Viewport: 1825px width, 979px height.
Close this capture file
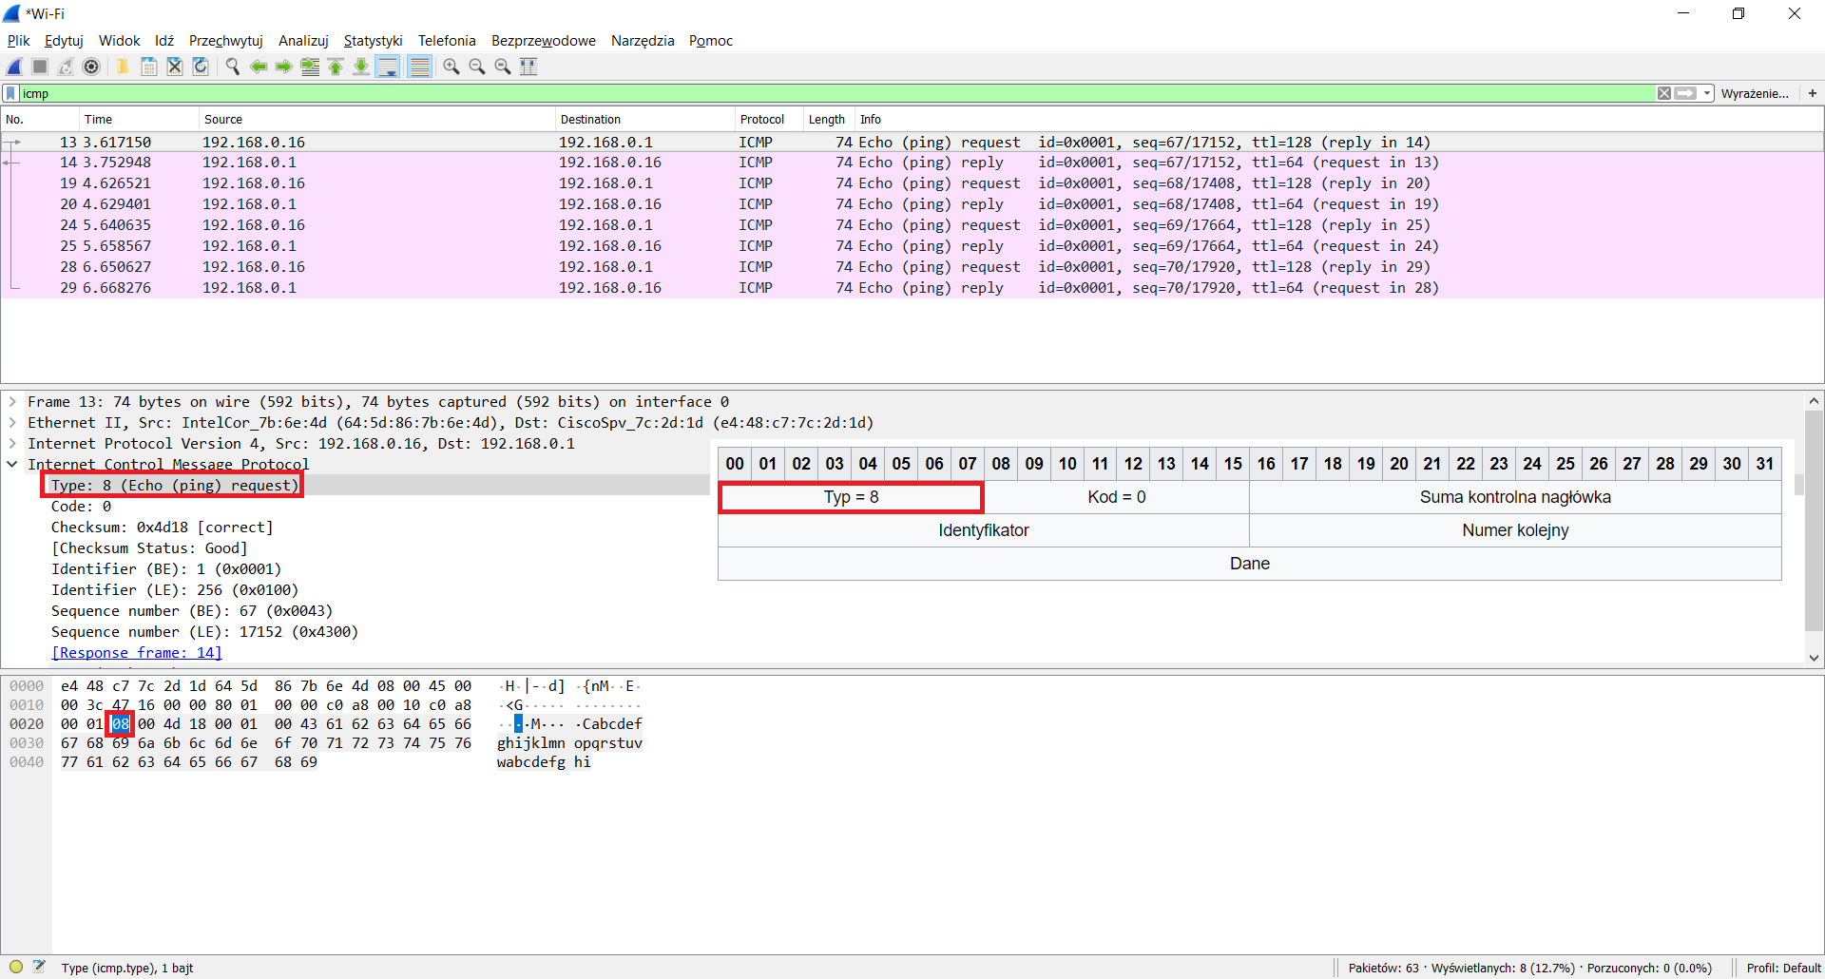[175, 67]
